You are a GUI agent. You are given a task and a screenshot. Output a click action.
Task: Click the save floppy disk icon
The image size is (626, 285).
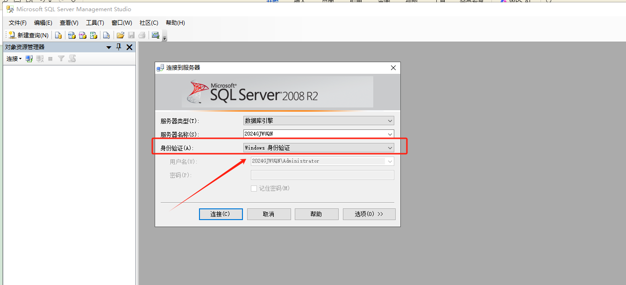[x=131, y=35]
